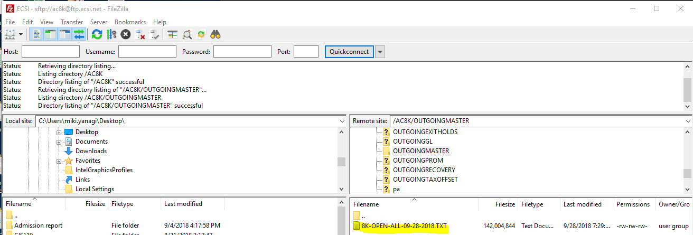693x235 pixels.
Task: Select Local Settings folder
Action: point(95,189)
